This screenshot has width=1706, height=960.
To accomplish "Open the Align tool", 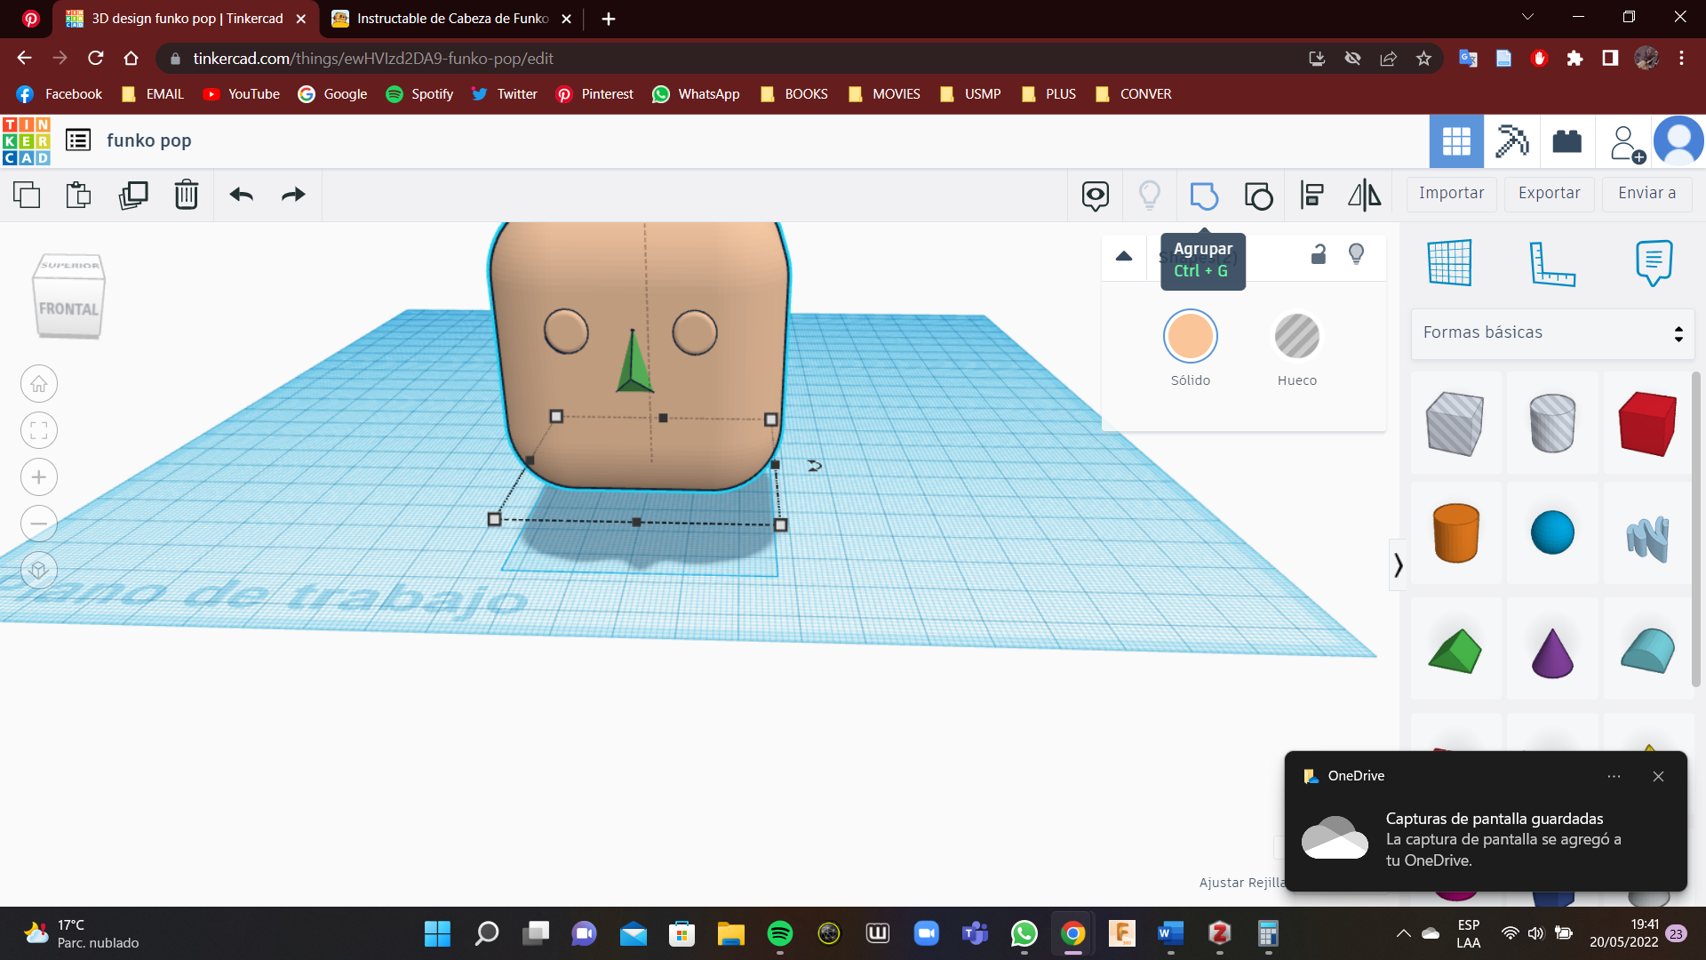I will click(x=1312, y=195).
